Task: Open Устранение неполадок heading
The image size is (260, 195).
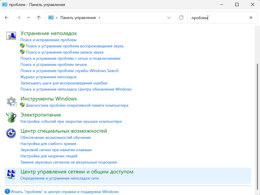Action: [x=49, y=33]
